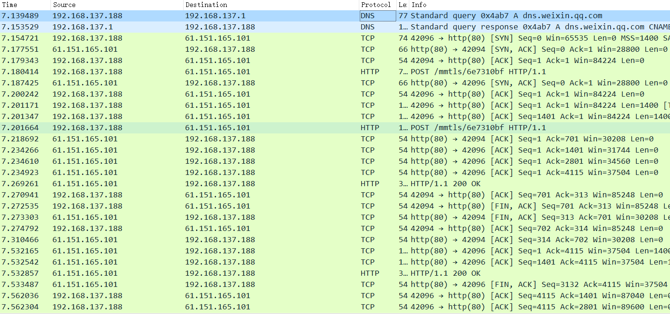The image size is (670, 314).
Task: Select Seq=701 Ack=313 ACK packet at 7.270941
Action: 335,195
